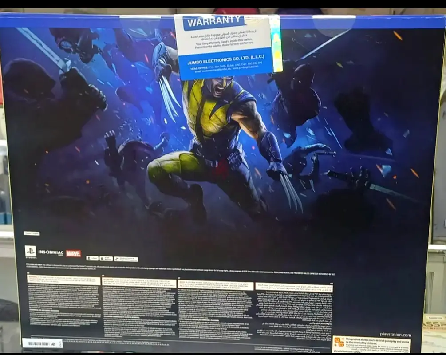Click the PlayStation Studios logo
Image resolution: width=446 pixels, height=355 pixels.
31,252
